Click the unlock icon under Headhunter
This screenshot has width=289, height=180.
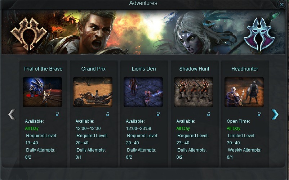pos(259,114)
